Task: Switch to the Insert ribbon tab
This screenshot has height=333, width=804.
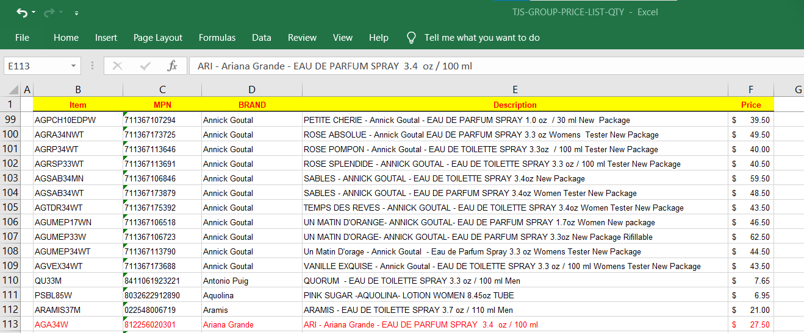Action: pos(106,38)
